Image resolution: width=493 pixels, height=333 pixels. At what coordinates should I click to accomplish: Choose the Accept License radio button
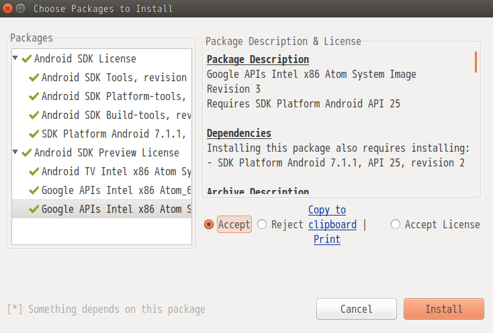[396, 224]
